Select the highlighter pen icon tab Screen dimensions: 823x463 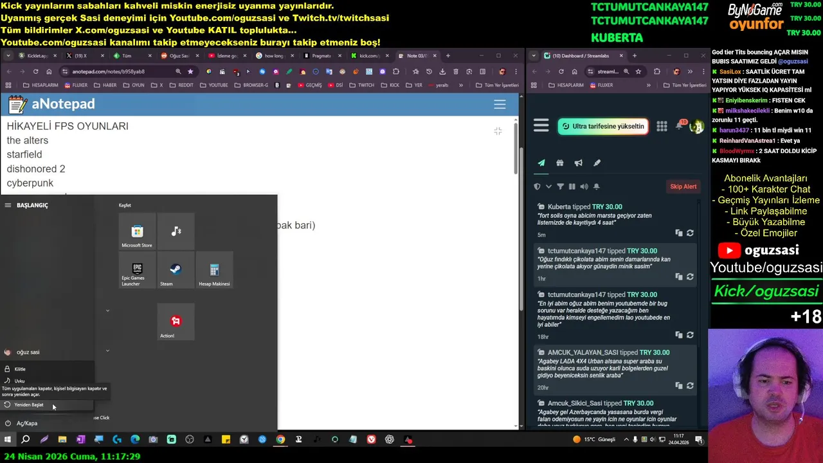point(597,163)
